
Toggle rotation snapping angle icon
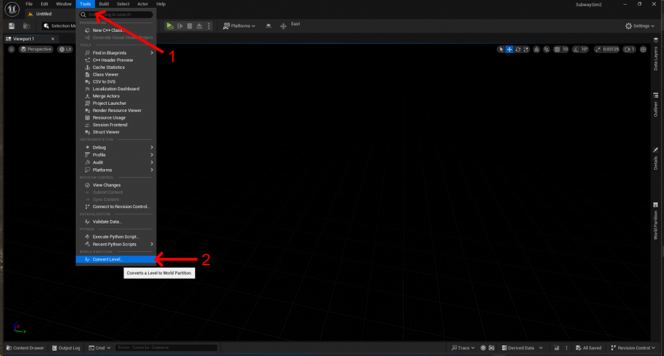pos(576,49)
